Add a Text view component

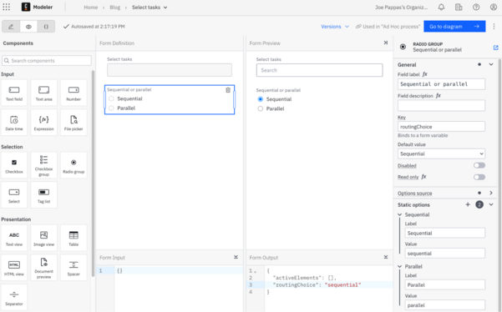coord(14,238)
